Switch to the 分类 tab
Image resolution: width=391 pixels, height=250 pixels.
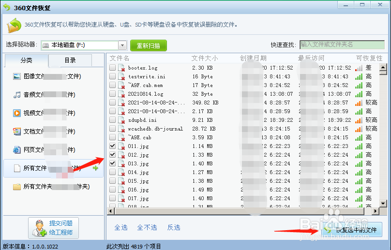tap(27, 60)
